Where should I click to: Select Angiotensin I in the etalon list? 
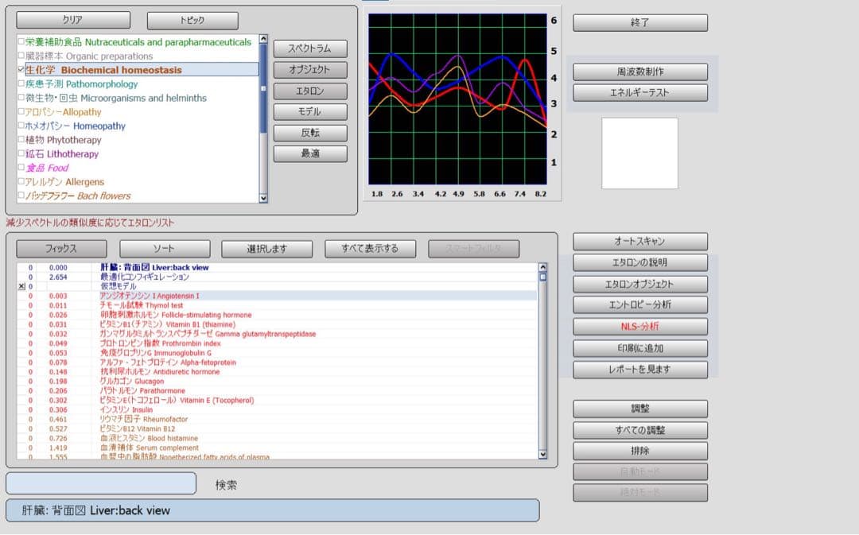pos(150,296)
